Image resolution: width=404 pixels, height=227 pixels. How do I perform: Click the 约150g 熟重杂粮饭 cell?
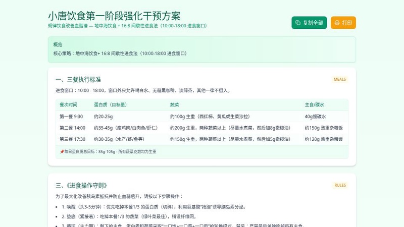(324, 128)
